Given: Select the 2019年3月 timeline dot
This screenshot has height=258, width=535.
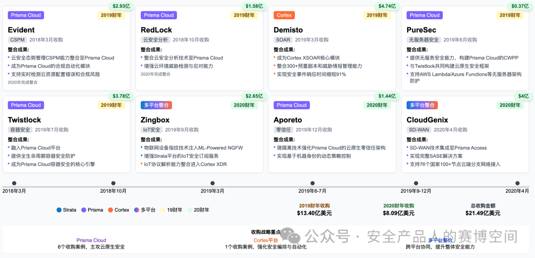Looking at the screenshot, I should tap(213, 183).
